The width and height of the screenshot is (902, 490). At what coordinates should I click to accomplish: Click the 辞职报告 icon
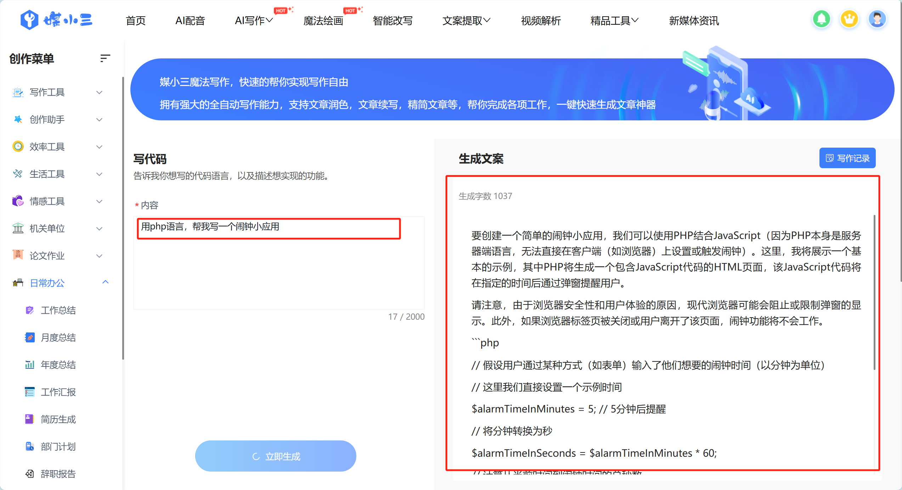pyautogui.click(x=30, y=474)
